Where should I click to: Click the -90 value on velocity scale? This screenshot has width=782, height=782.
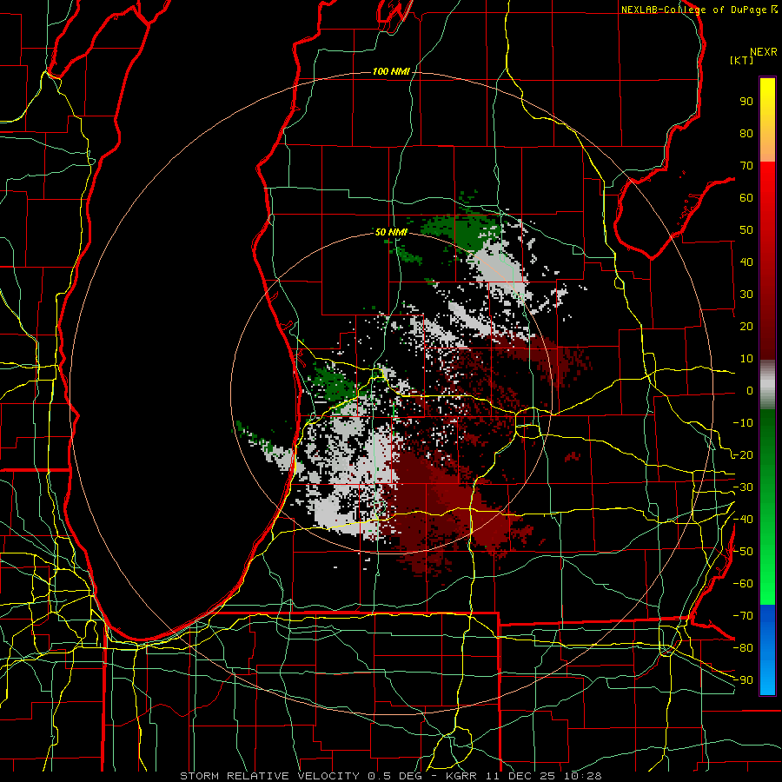tap(743, 680)
